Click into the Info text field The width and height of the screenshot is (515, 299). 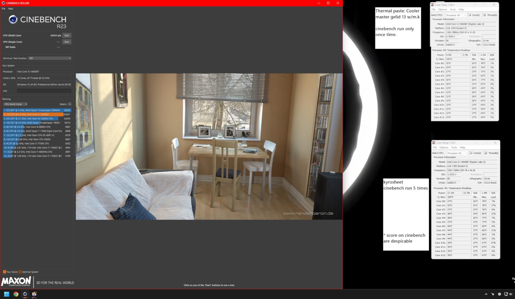[x=44, y=91]
